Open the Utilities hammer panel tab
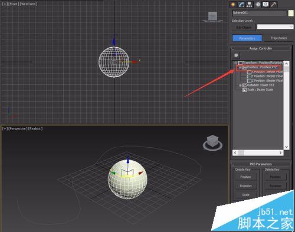This screenshot has height=232, width=295. click(x=274, y=4)
